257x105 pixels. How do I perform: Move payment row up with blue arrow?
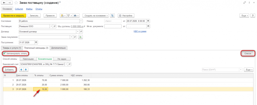point(22,70)
